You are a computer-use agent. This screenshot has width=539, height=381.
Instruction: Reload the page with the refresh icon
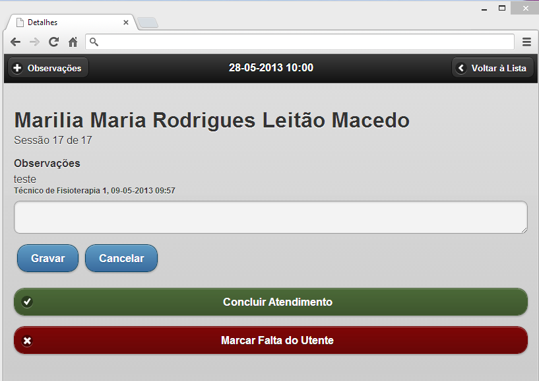pyautogui.click(x=53, y=42)
